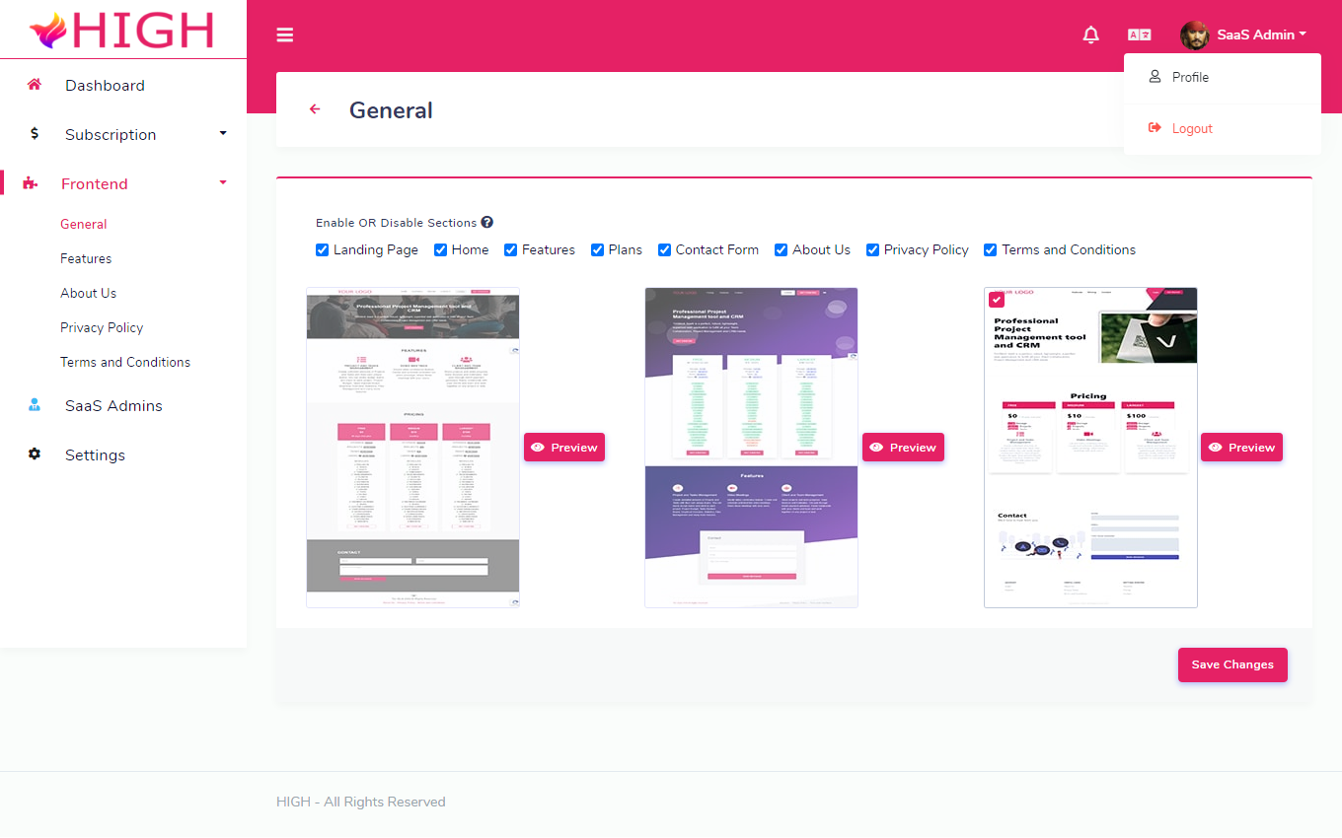Image resolution: width=1342 pixels, height=838 pixels.
Task: Open the help tooltip beside Enable OR Disable Sections
Action: pos(485,222)
